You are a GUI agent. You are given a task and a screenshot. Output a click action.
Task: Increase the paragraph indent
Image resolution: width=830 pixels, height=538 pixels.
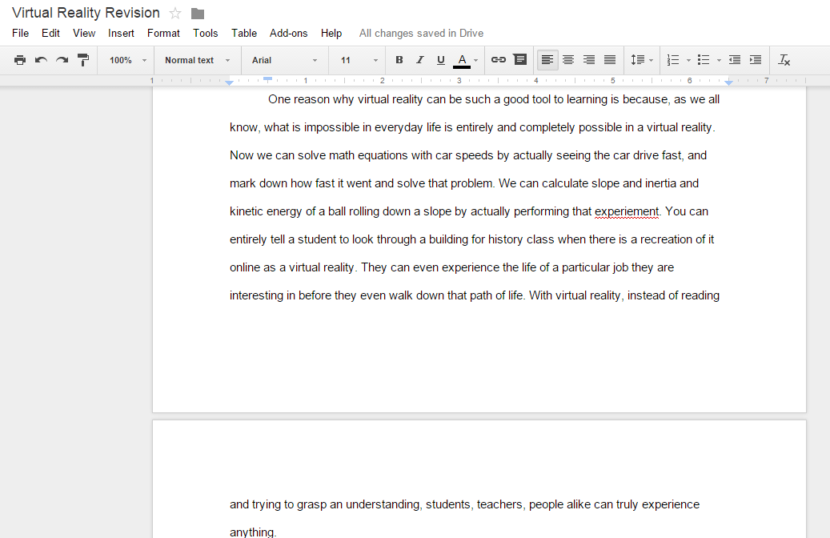pyautogui.click(x=756, y=60)
